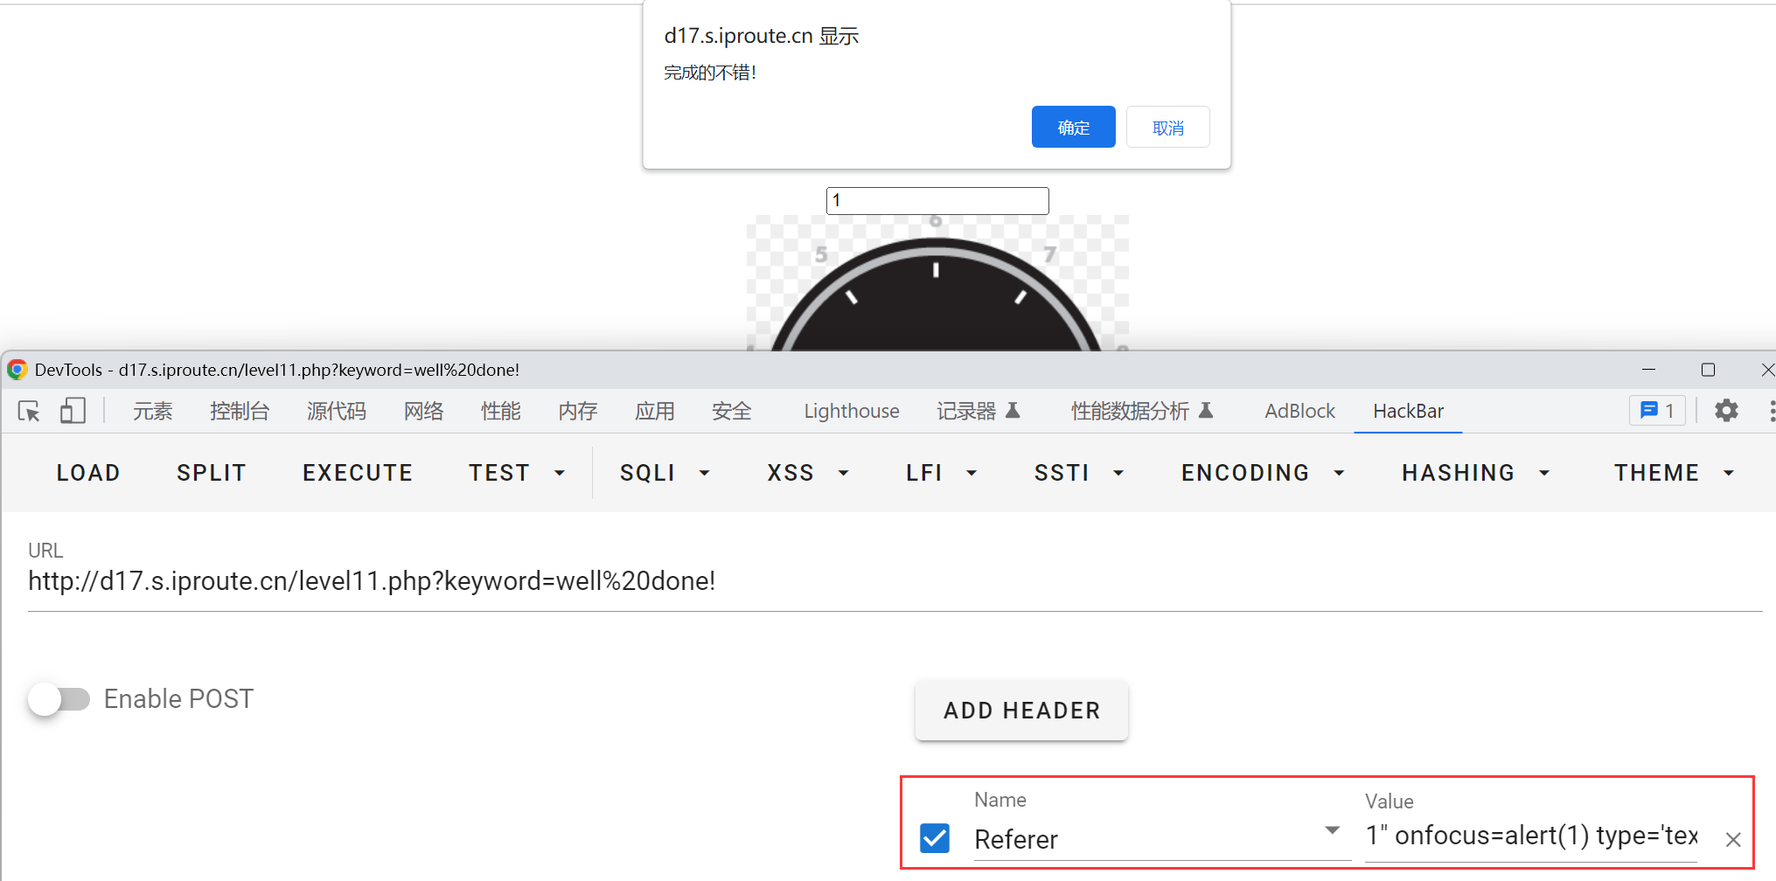Minimize the DevTools window
The height and width of the screenshot is (881, 1776).
(1648, 370)
